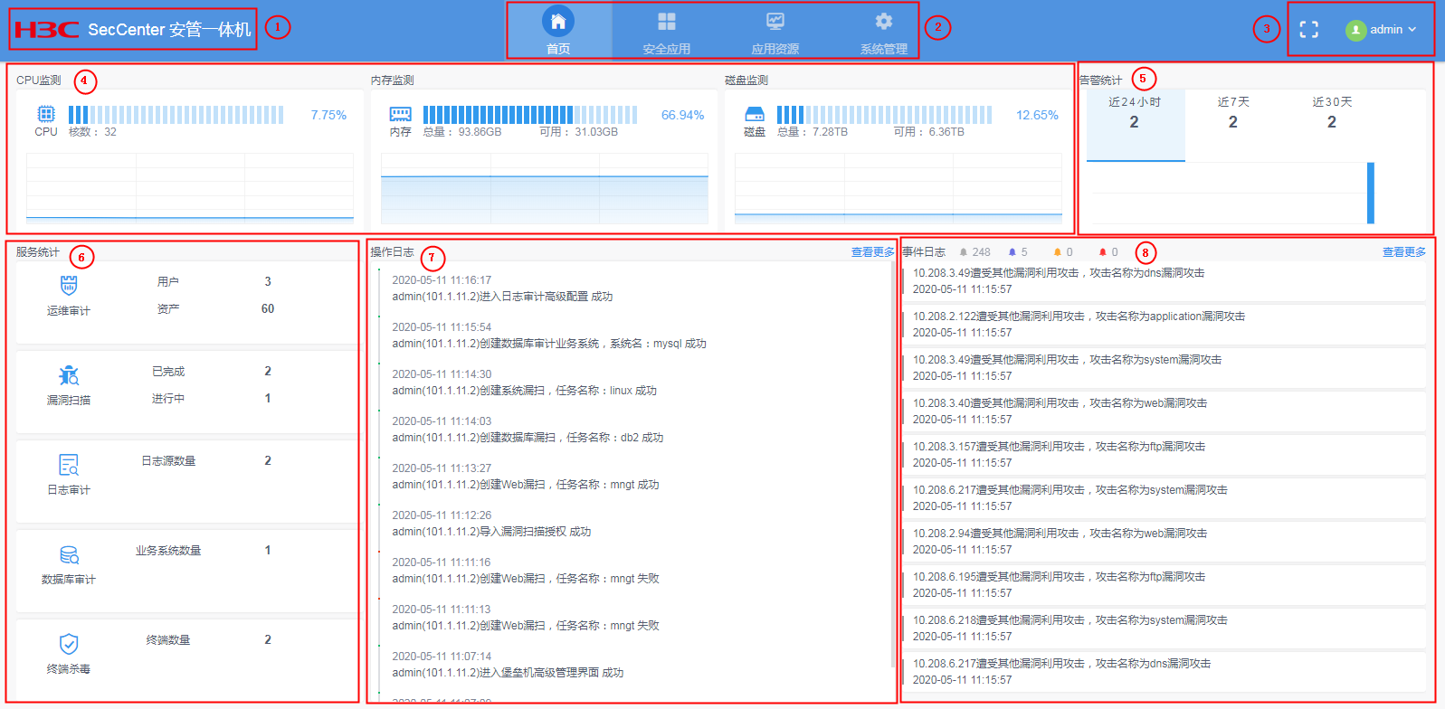Select the 近24小时 alarm tab
The height and width of the screenshot is (709, 1445).
click(1135, 125)
